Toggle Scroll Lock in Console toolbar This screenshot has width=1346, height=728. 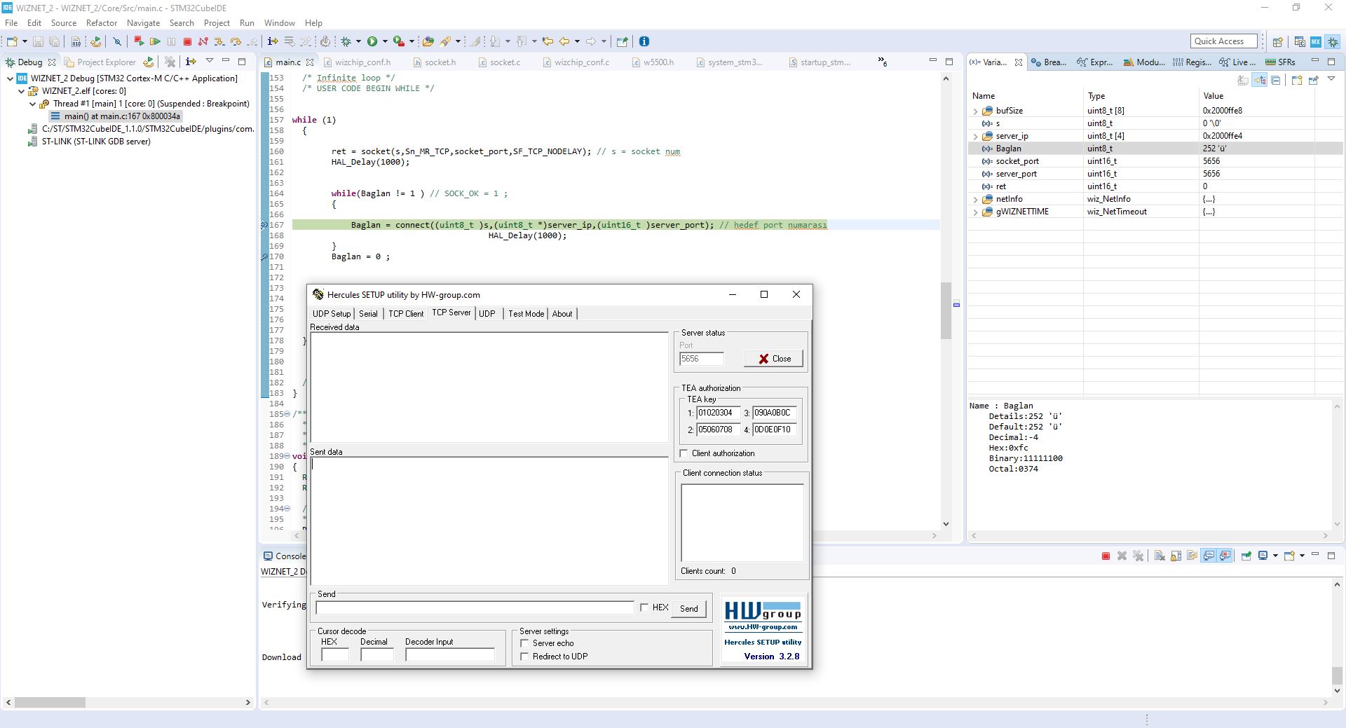coord(1176,556)
